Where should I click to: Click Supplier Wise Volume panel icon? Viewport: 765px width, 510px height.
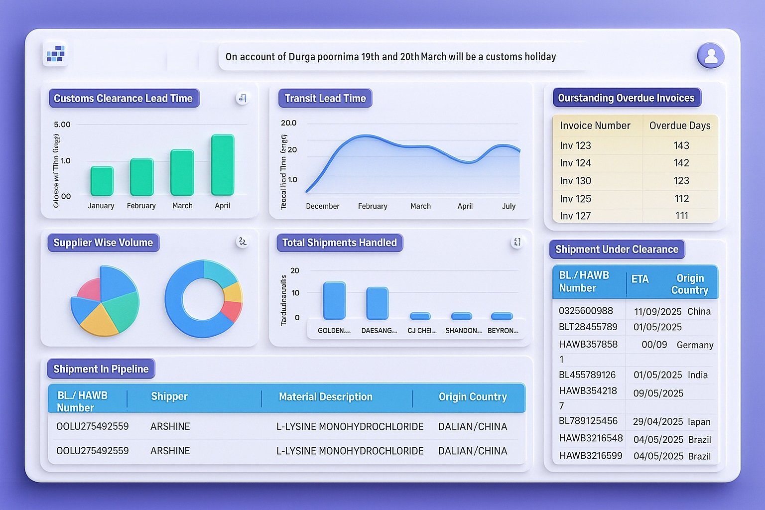[242, 242]
